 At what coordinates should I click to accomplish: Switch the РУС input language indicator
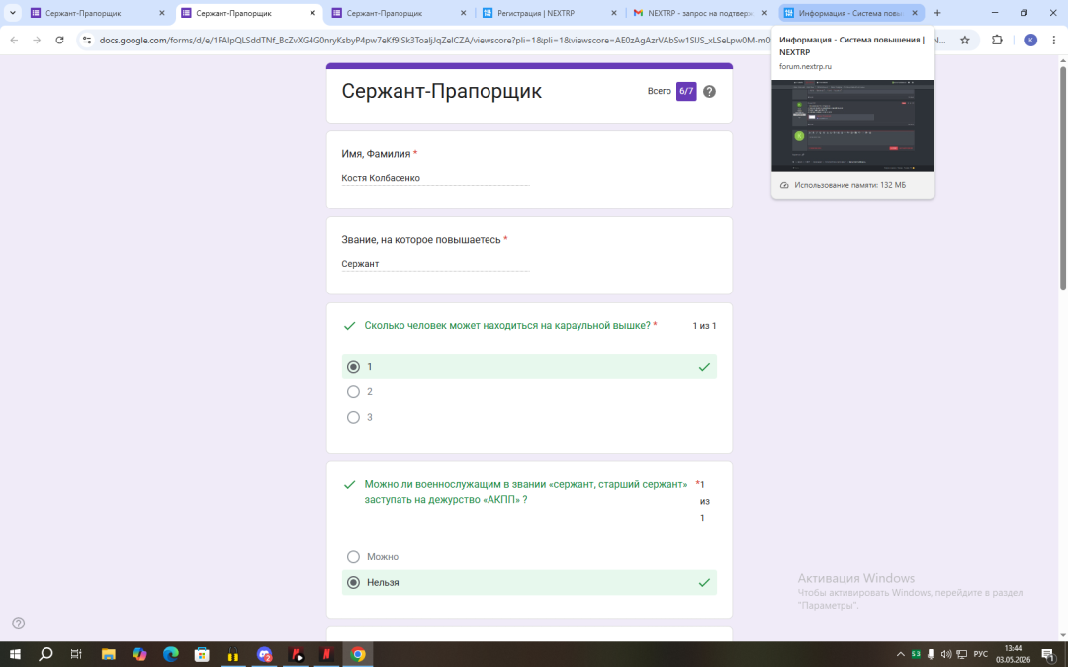pos(981,654)
